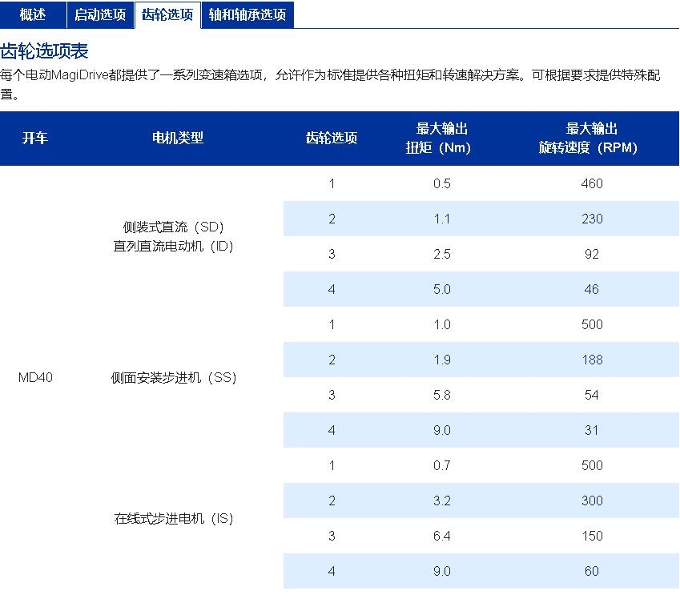Select the 齿轮选项 tab
This screenshot has width=680, height=603.
pos(167,14)
